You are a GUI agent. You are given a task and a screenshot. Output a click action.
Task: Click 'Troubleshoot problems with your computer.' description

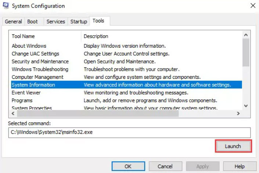[132, 69]
